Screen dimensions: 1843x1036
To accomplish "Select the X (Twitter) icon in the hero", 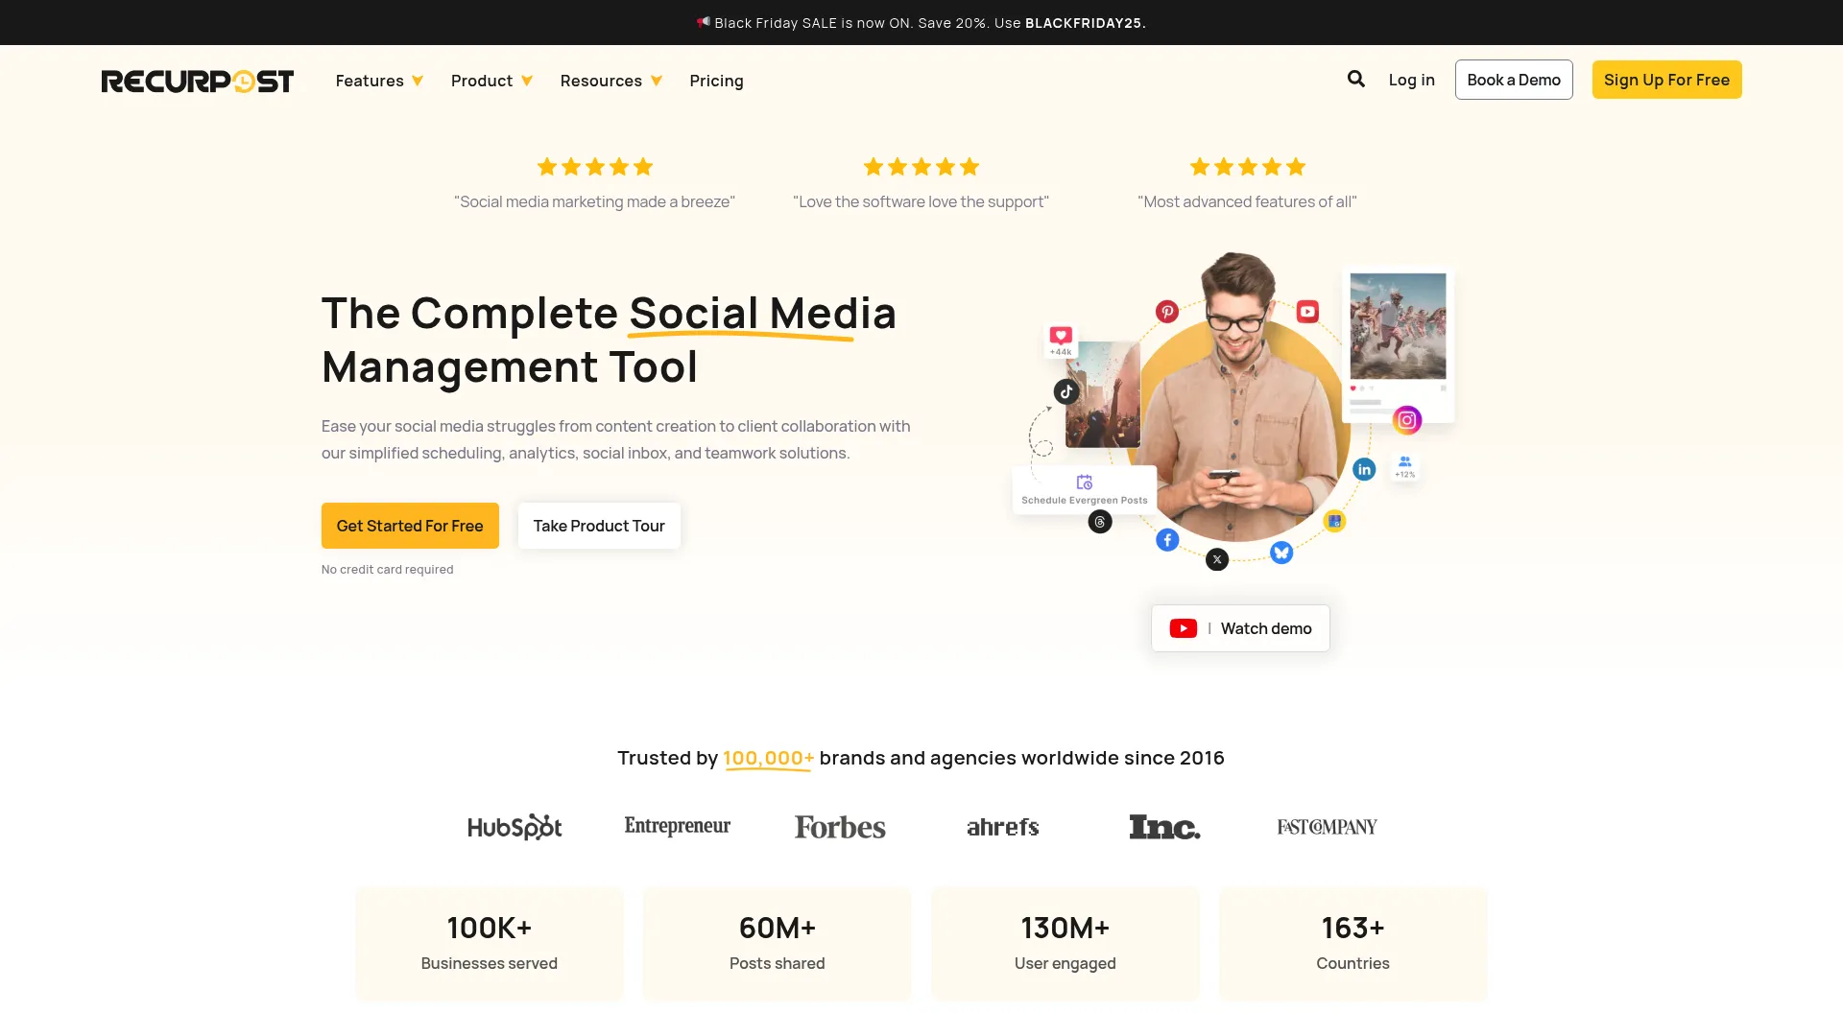I will click(x=1216, y=559).
